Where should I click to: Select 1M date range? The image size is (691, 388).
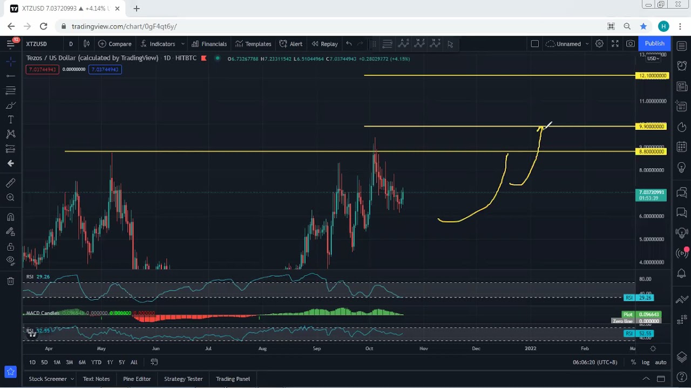click(x=57, y=363)
